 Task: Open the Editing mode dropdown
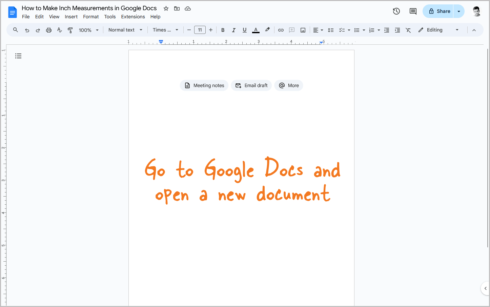(x=438, y=30)
